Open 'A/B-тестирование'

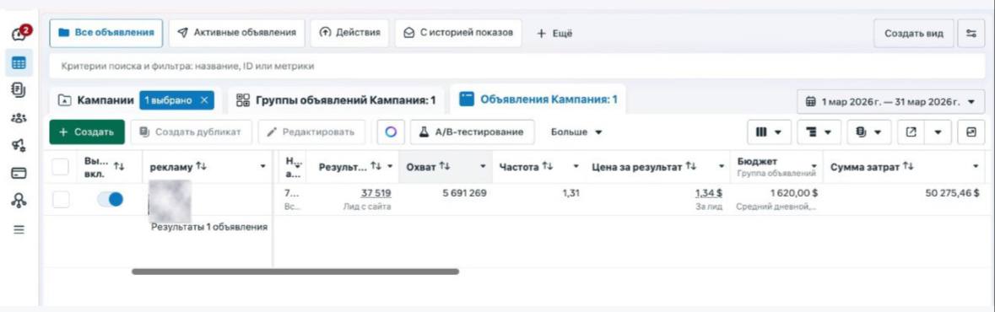click(x=472, y=132)
